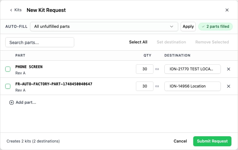The image size is (238, 150).
Task: Go back to Kits
Action: tap(16, 10)
